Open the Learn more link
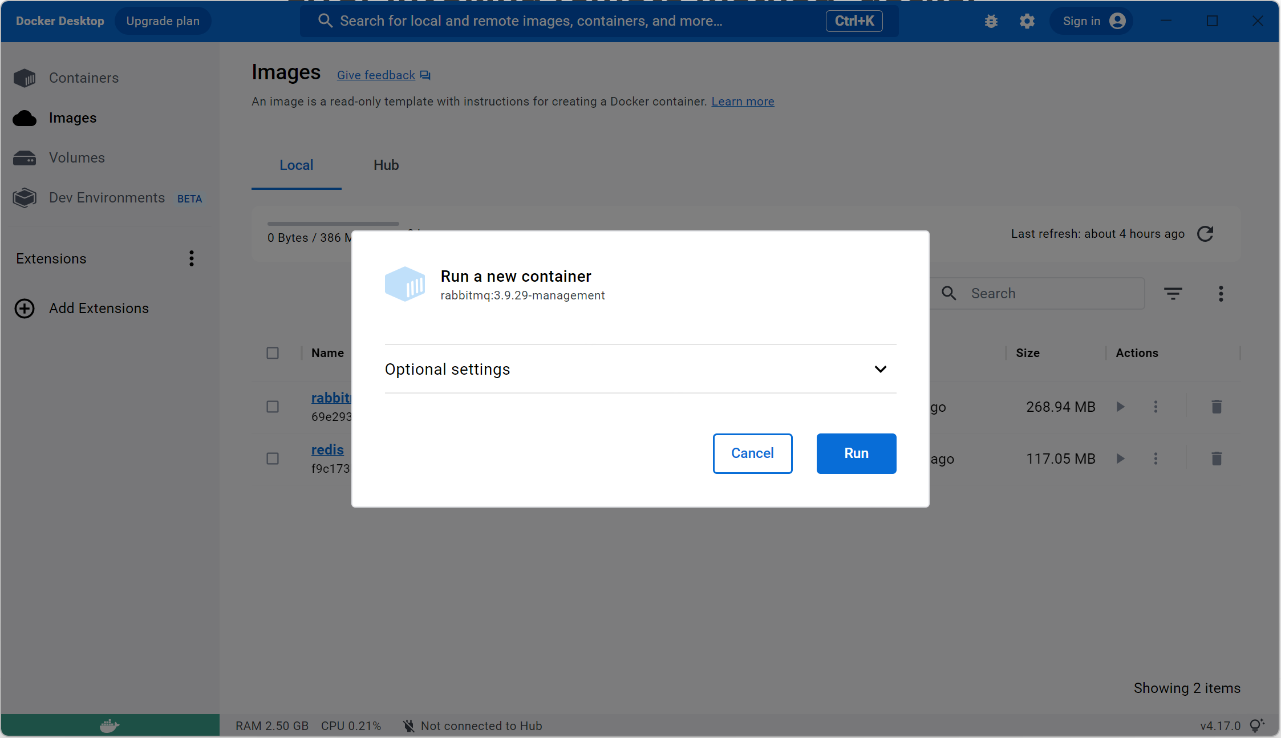The width and height of the screenshot is (1281, 738). (x=743, y=102)
